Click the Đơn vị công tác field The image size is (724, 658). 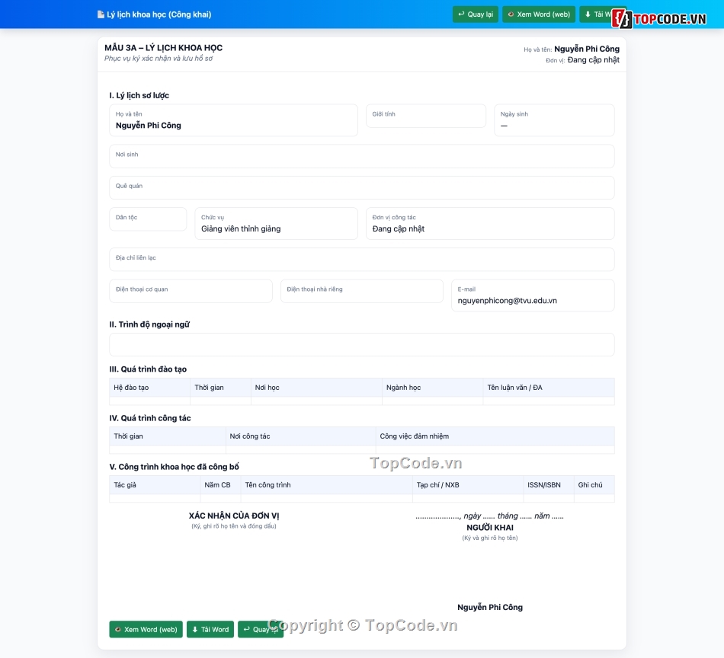click(490, 223)
